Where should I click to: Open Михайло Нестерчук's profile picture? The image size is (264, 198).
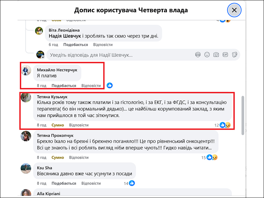pos(26,70)
